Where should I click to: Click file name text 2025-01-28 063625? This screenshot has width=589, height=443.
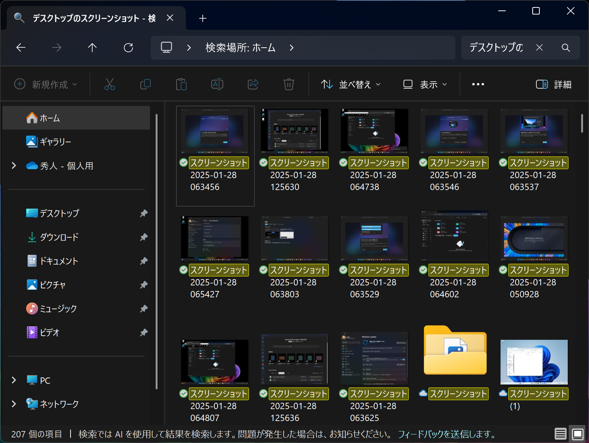point(373,412)
